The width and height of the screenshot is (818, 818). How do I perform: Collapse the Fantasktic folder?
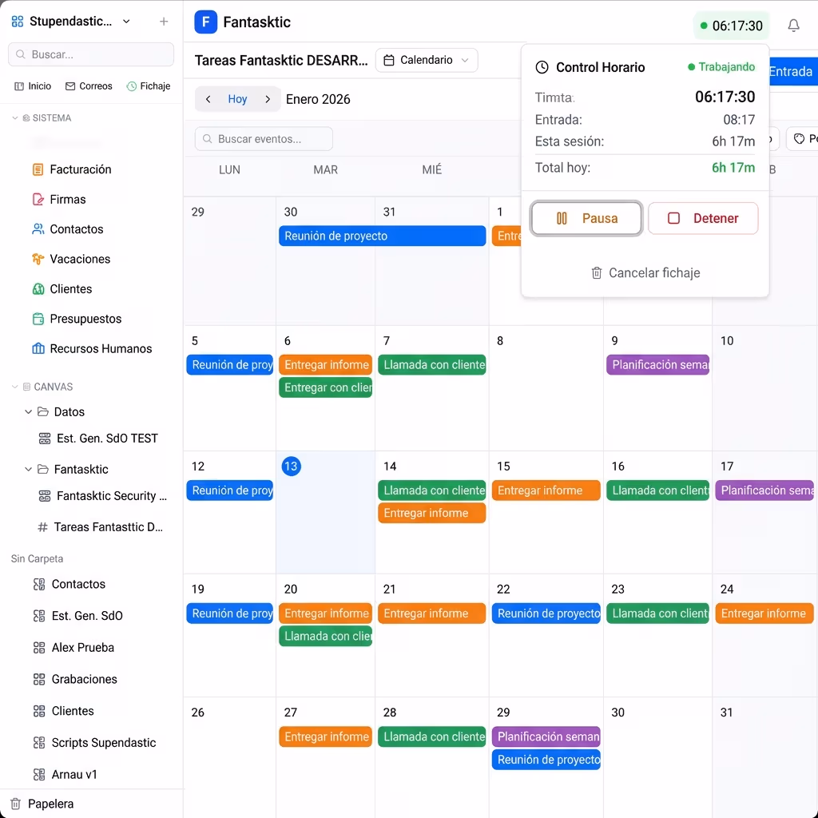pos(28,469)
